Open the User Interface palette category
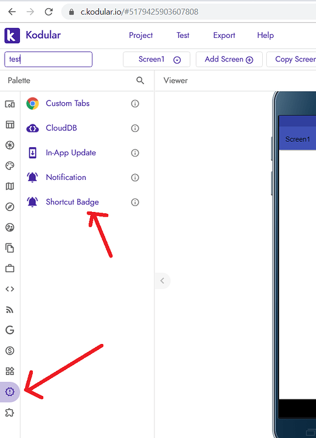 pos(10,104)
